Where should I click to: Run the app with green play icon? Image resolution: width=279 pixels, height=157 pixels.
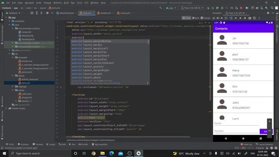coord(208,8)
